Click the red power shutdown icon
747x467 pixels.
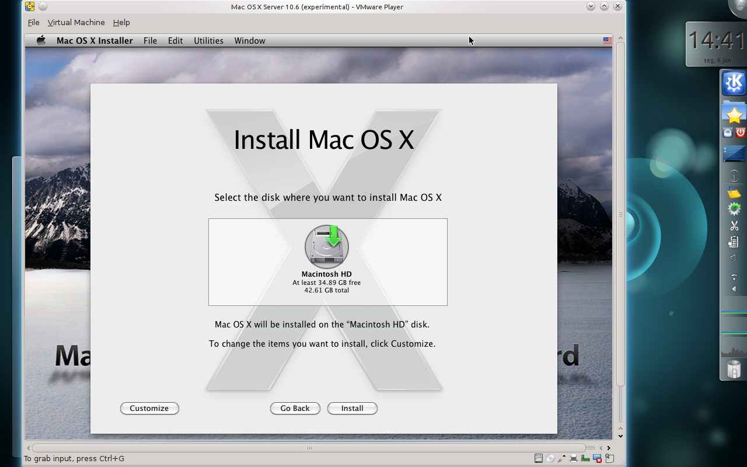[741, 133]
